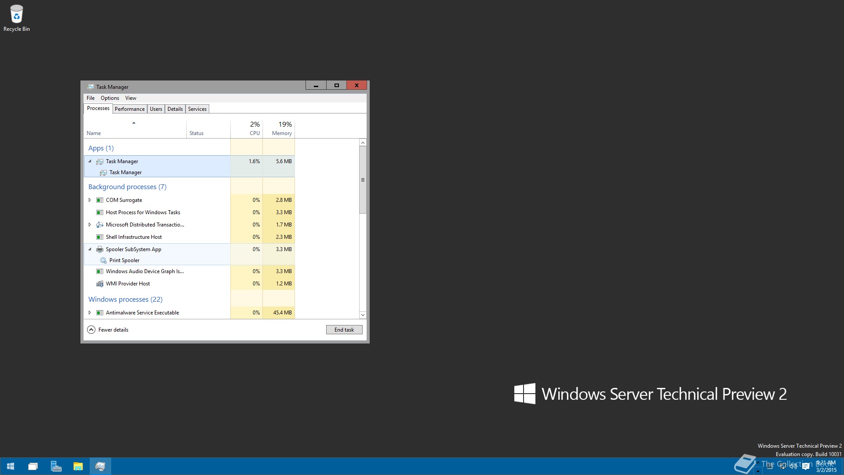Click the Task Manager child process icon
Image resolution: width=844 pixels, height=475 pixels.
103,172
